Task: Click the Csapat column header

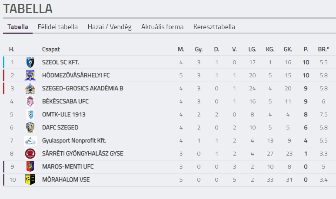Action: pyautogui.click(x=51, y=49)
